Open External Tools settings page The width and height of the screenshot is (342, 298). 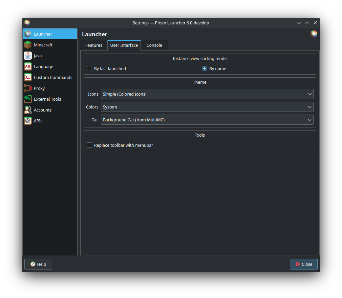point(50,99)
